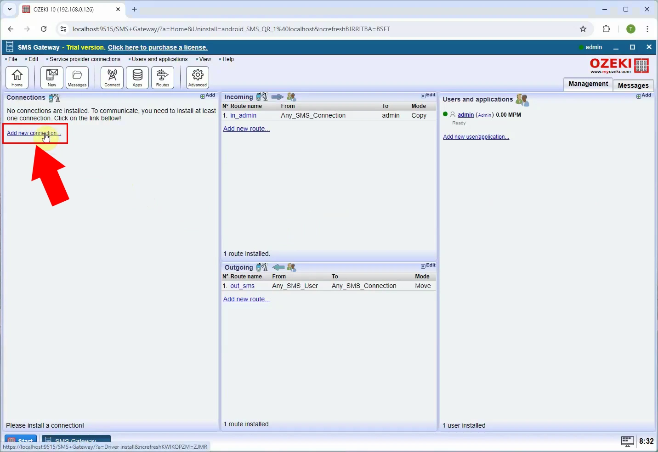The image size is (658, 452).
Task: Click the Copy mode cell
Action: pos(419,115)
